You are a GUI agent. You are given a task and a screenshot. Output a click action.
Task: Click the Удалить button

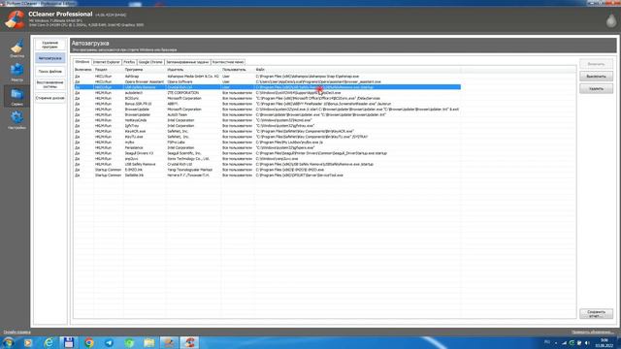(596, 88)
